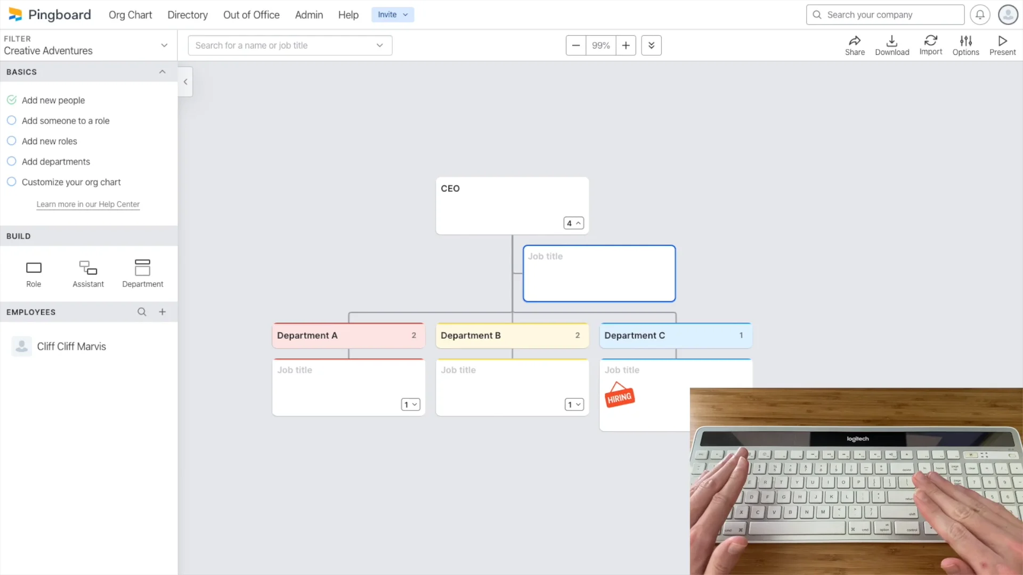Open the Directory menu

pyautogui.click(x=187, y=15)
